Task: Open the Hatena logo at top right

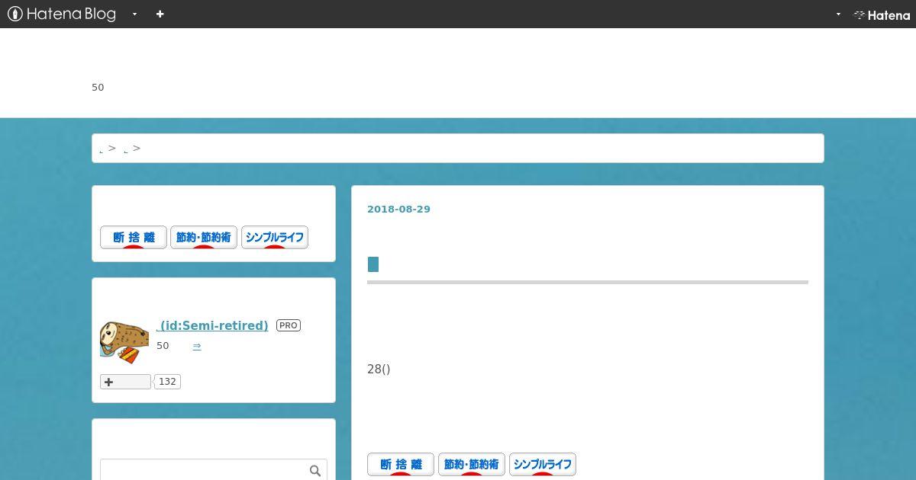Action: 882,14
